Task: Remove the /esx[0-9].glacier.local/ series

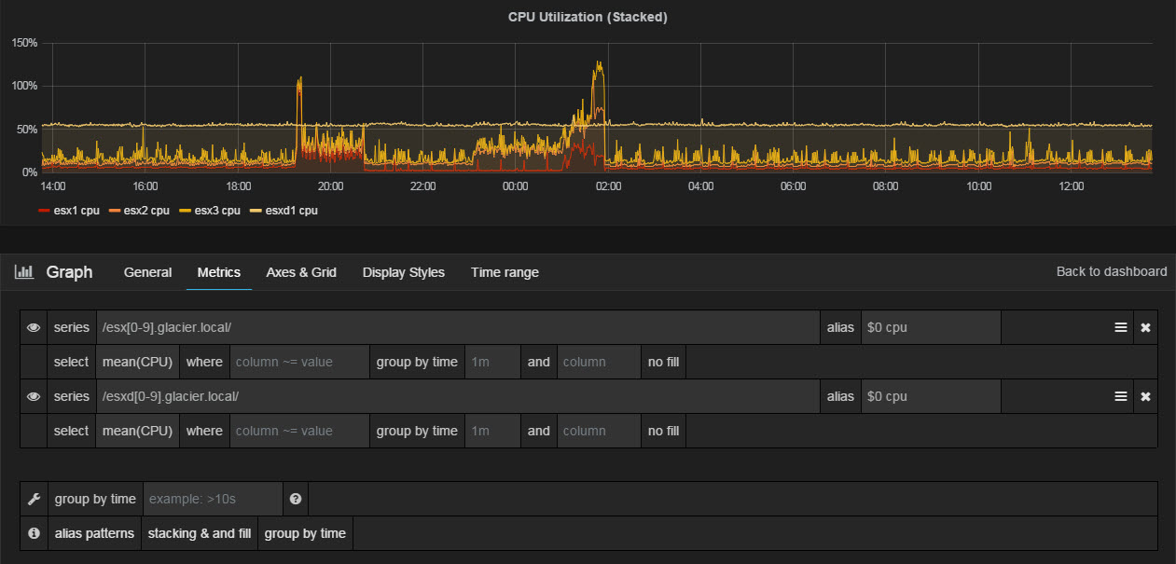Action: (1145, 327)
